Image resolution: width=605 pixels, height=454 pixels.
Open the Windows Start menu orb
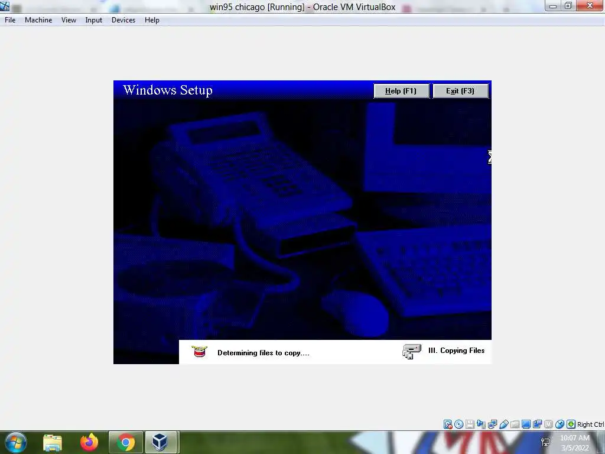pyautogui.click(x=16, y=442)
